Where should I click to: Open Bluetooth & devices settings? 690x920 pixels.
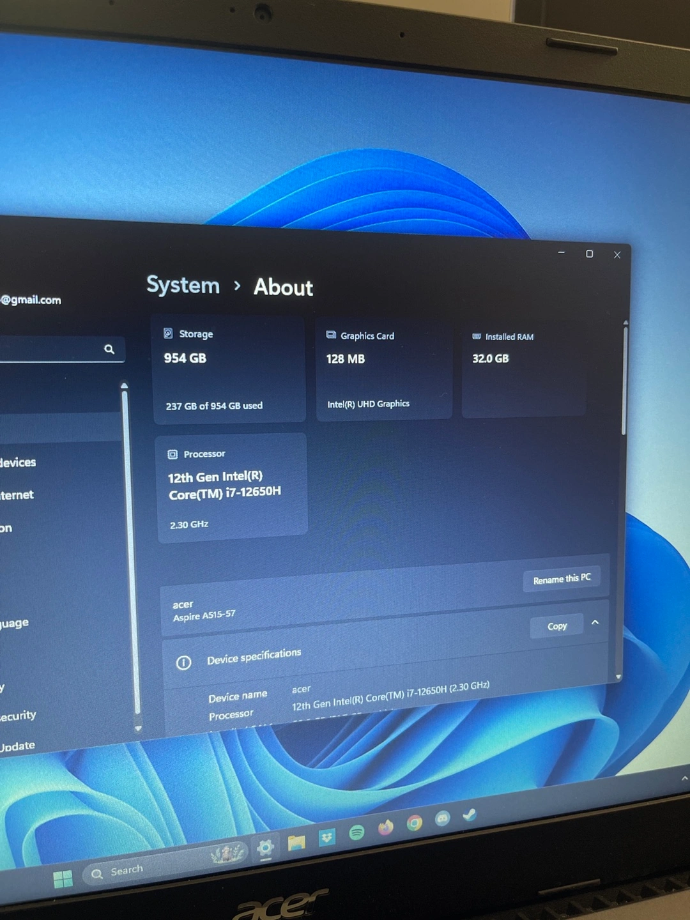pos(18,463)
